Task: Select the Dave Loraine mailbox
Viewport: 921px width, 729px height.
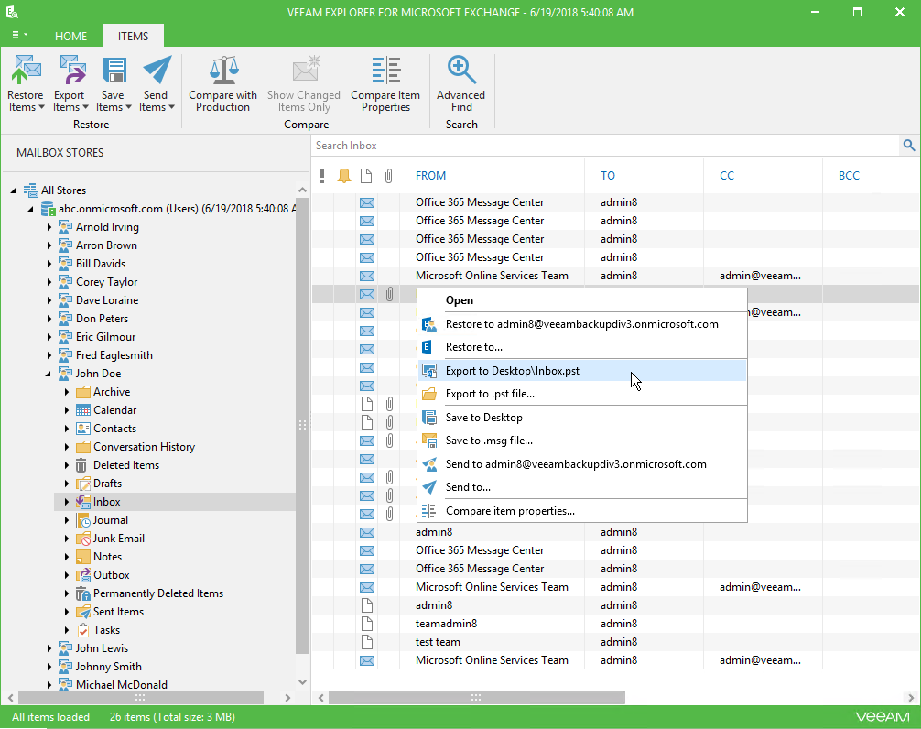Action: 107,300
